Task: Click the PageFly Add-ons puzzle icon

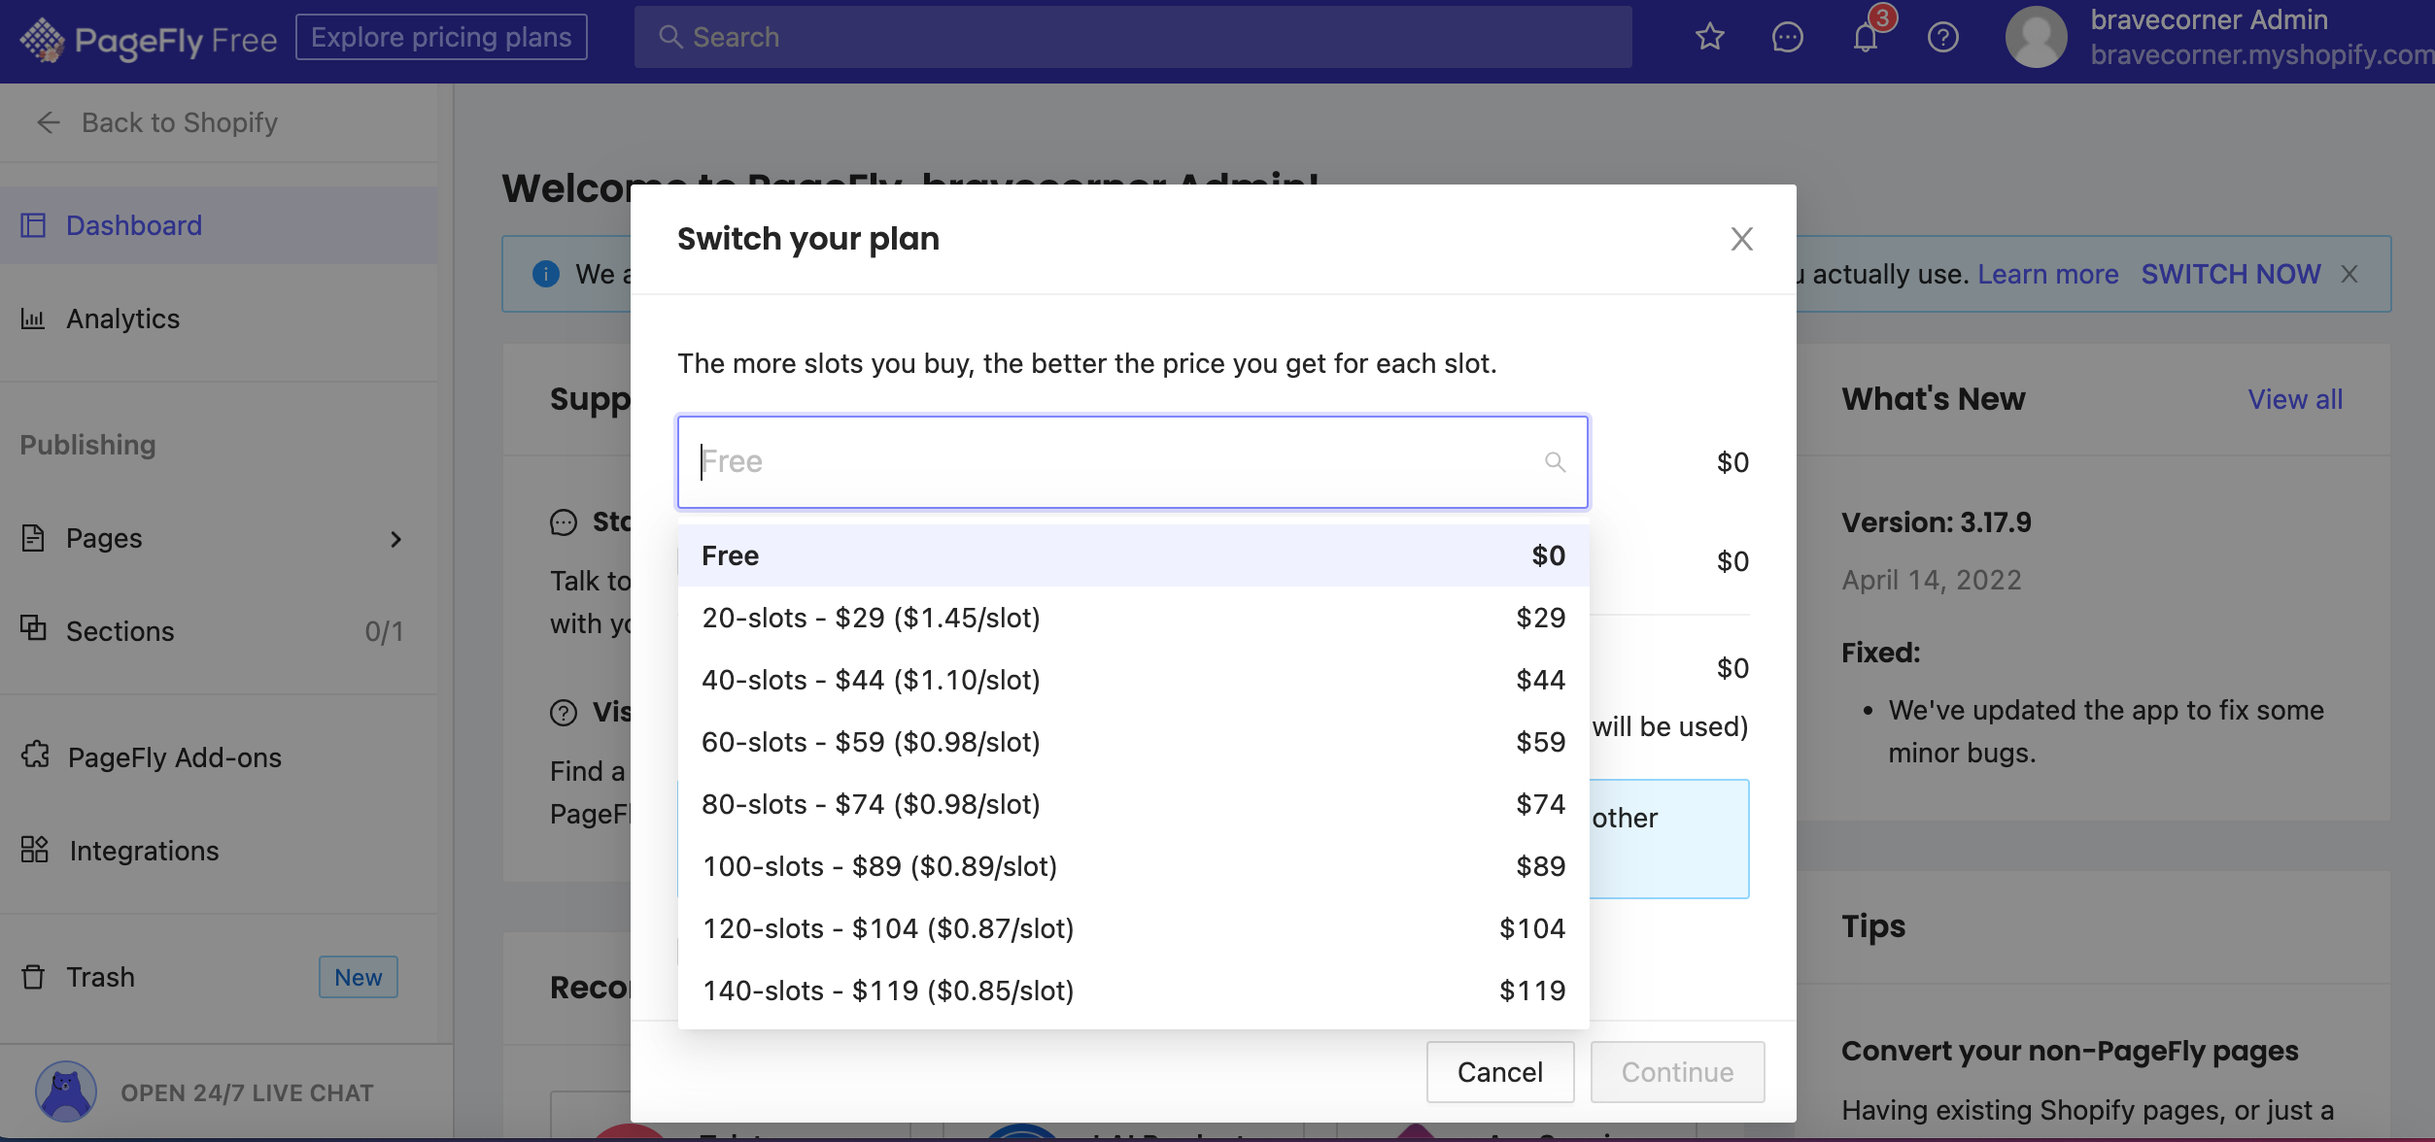Action: click(x=35, y=755)
